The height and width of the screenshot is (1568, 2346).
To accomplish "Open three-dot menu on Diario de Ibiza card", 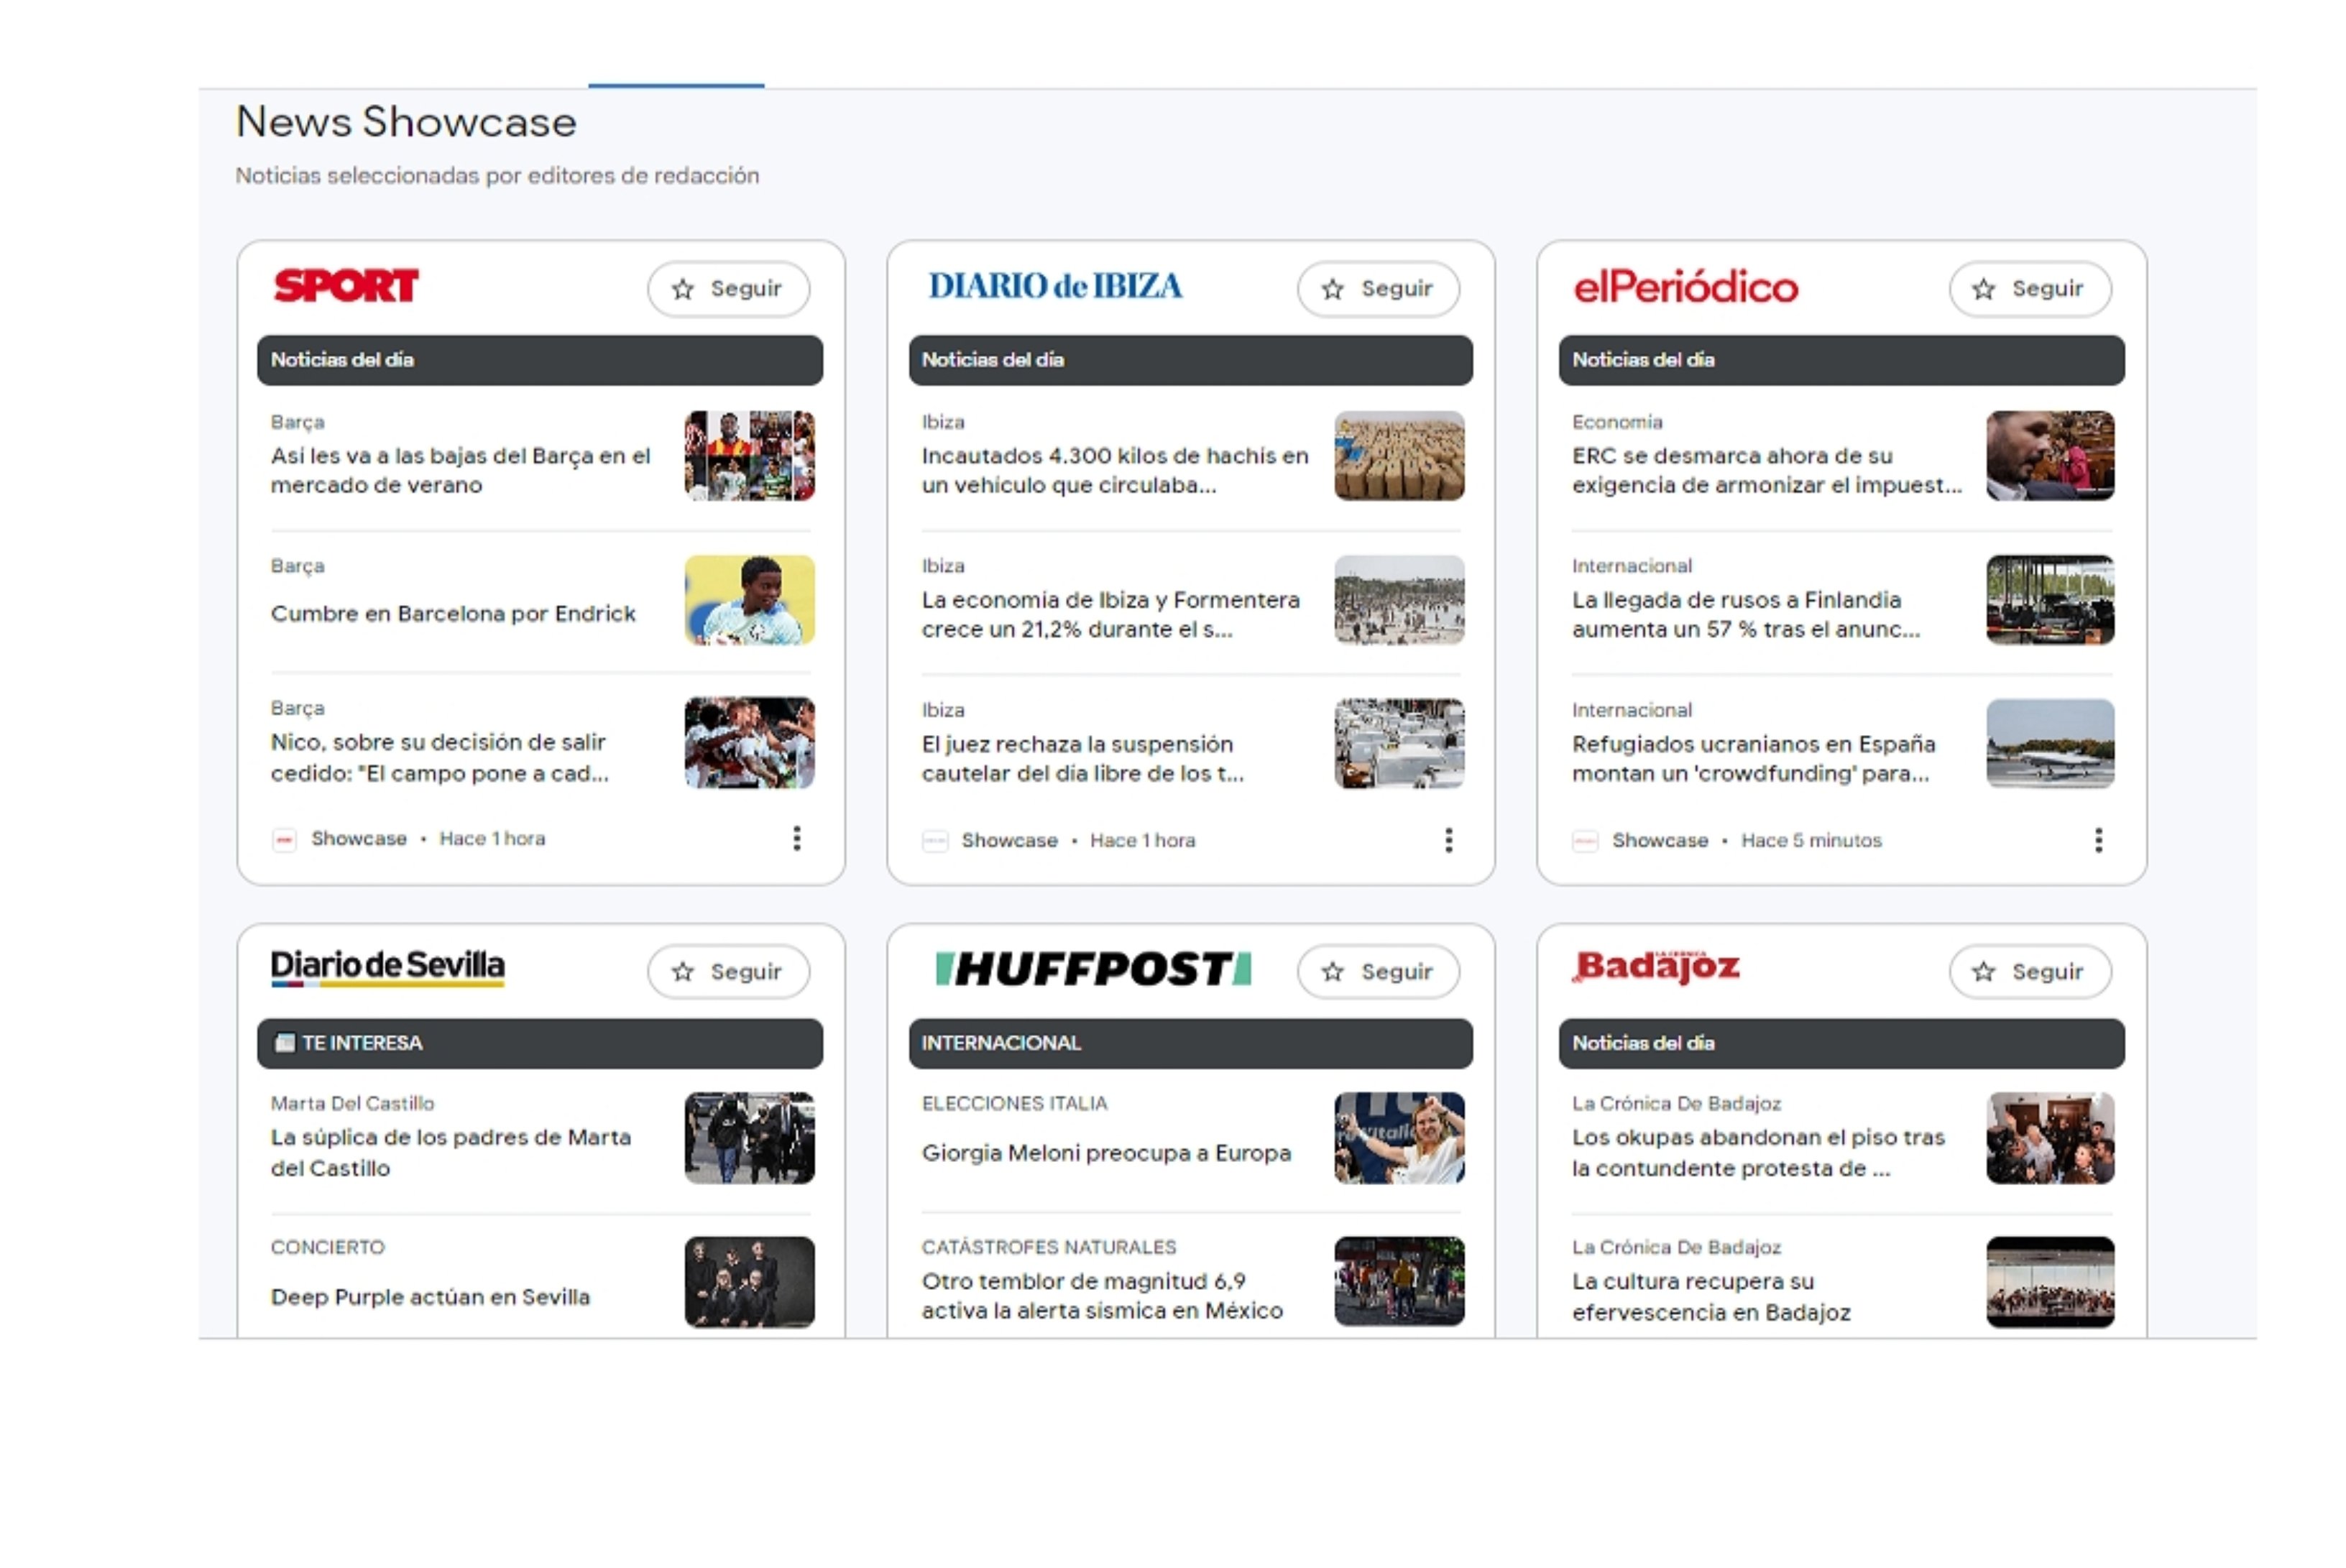I will (1448, 840).
